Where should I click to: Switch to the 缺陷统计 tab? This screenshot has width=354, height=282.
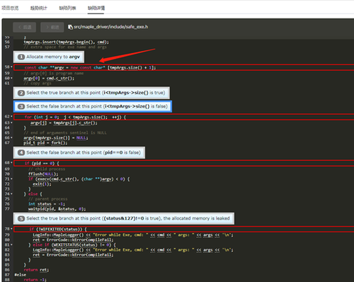(39, 8)
